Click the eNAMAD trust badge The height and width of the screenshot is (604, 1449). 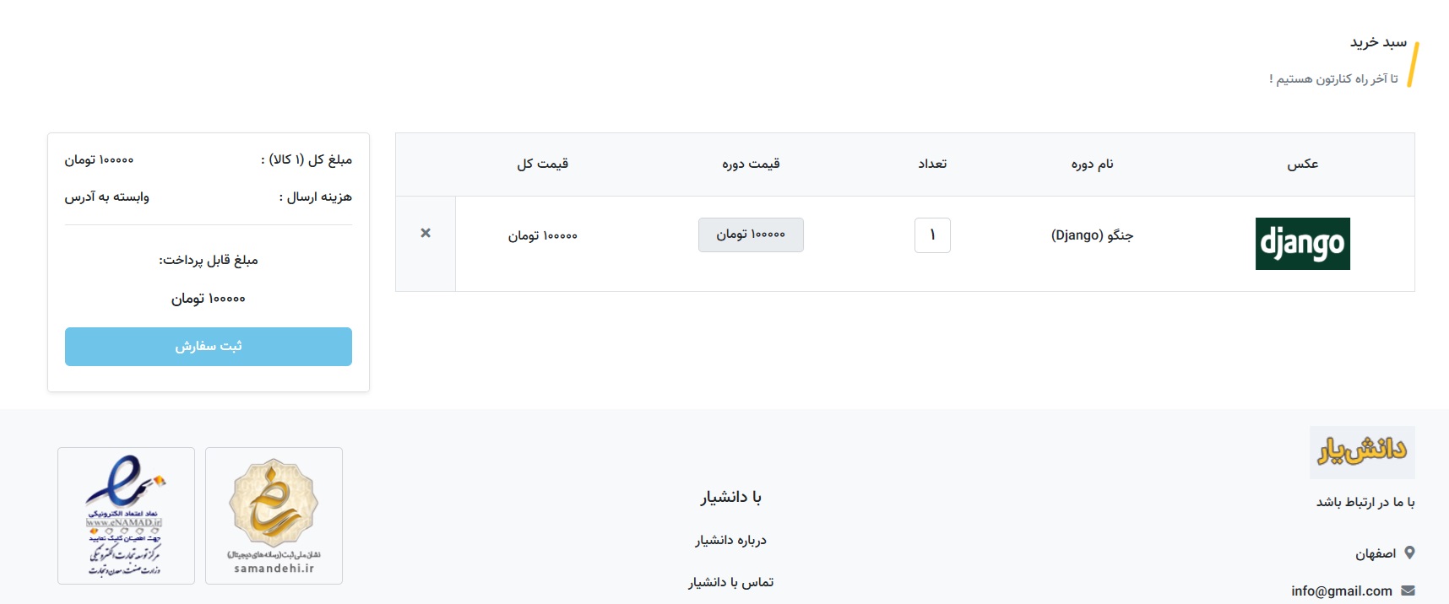click(x=126, y=515)
